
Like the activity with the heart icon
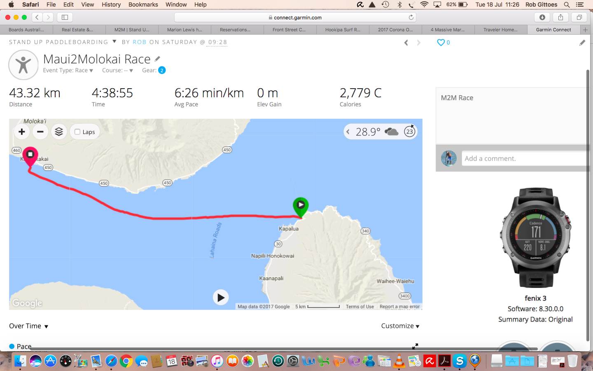click(441, 42)
